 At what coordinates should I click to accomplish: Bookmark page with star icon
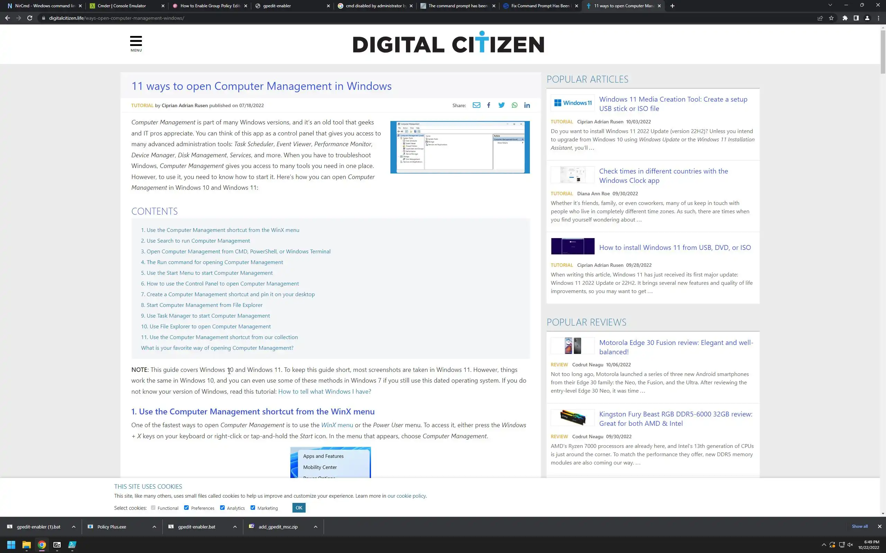point(831,18)
